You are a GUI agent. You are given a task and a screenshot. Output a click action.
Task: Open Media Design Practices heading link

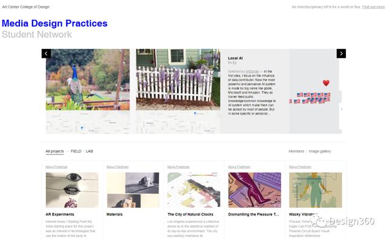tap(54, 23)
